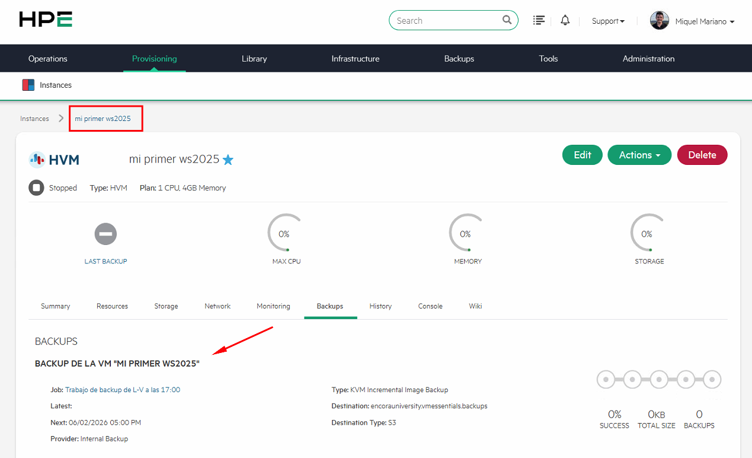The width and height of the screenshot is (752, 458).
Task: Open the activity list icon
Action: click(x=539, y=21)
